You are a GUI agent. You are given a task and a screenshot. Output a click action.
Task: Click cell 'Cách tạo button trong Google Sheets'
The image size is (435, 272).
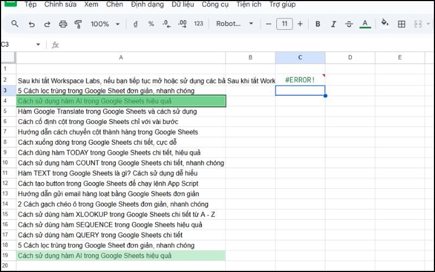pos(121,183)
